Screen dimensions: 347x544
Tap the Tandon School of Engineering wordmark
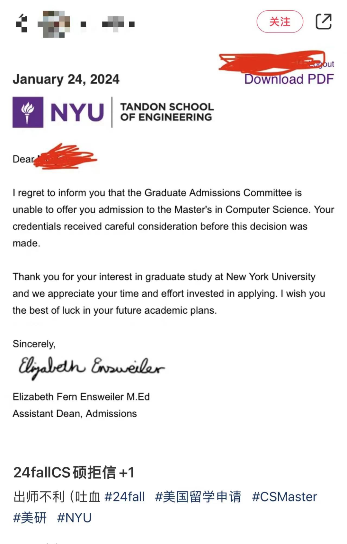167,112
